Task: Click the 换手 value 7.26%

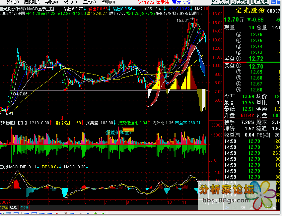Action: tap(247, 123)
